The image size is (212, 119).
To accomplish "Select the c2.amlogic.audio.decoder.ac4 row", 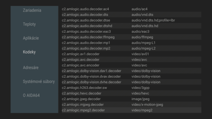I will pos(132,9).
